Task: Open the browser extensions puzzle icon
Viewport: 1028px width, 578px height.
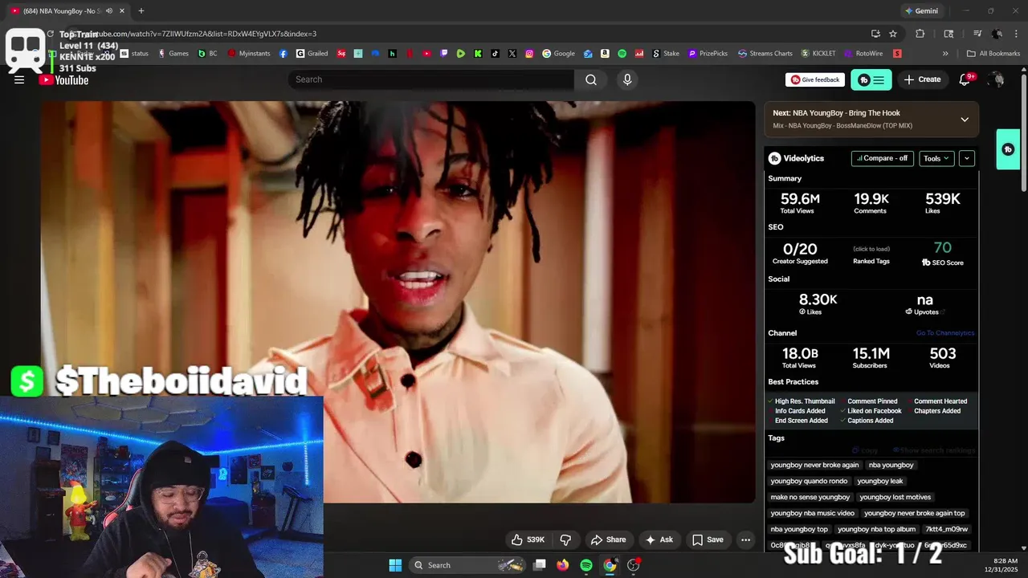Action: pos(920,34)
